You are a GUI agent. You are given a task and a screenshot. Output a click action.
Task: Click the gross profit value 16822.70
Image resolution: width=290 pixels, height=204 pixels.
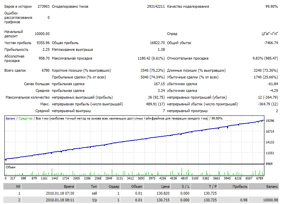[x=157, y=43]
